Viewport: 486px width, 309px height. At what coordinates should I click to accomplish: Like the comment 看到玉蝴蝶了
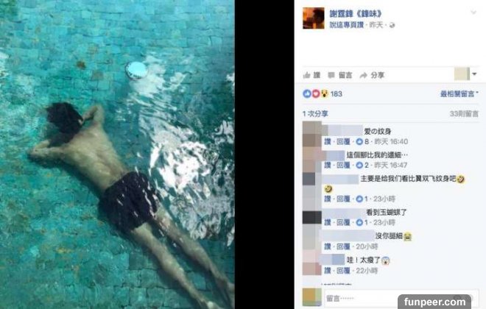pos(328,222)
